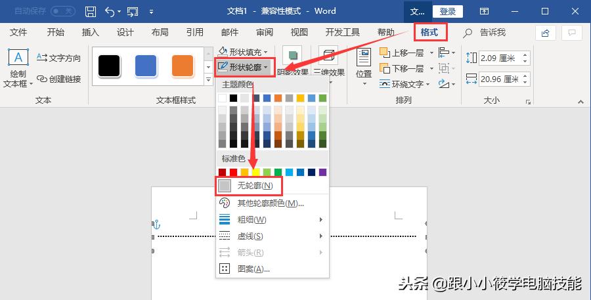Open the 下移一层 dropdown arrow
591x300 pixels.
[431, 68]
